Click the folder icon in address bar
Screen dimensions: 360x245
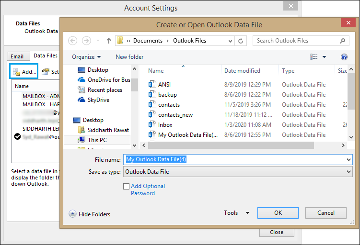[120, 41]
